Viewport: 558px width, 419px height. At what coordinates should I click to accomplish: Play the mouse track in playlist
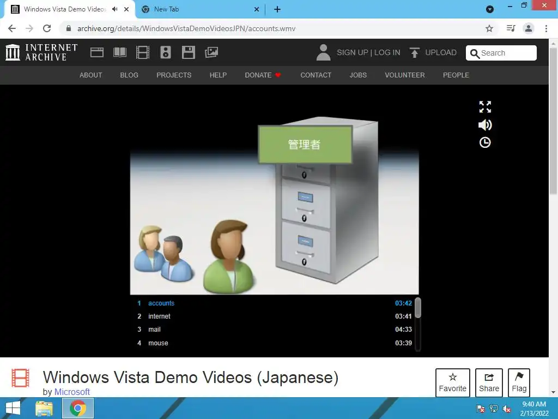275,343
